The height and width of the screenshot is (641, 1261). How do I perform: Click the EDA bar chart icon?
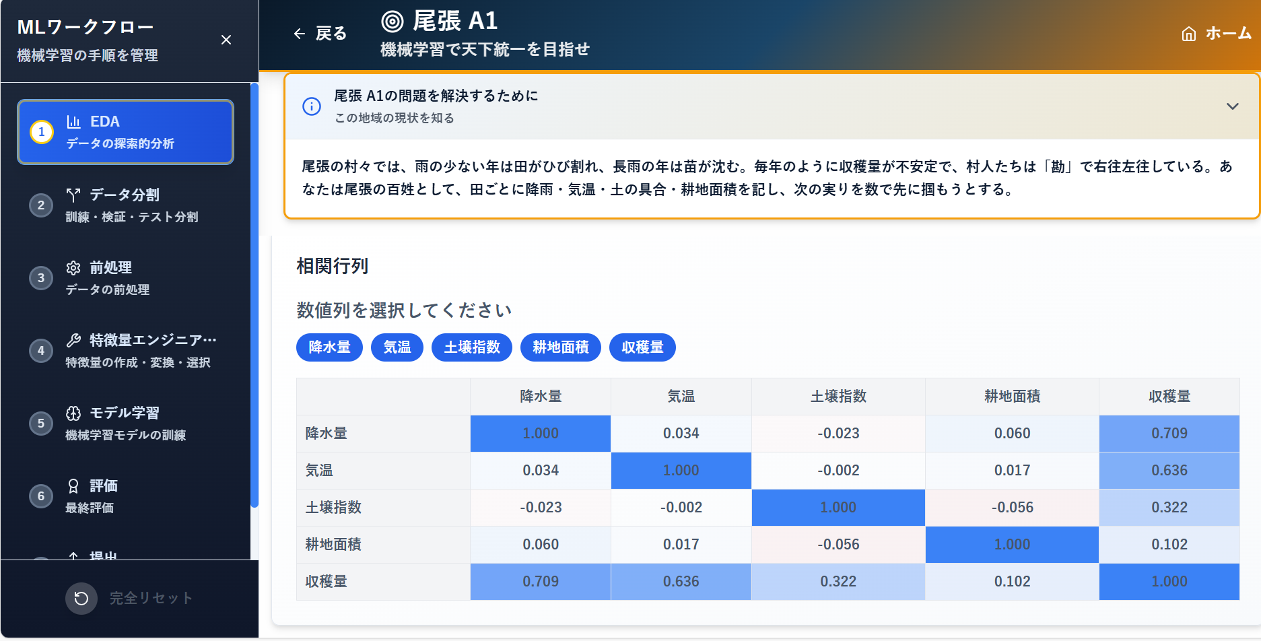coord(73,122)
